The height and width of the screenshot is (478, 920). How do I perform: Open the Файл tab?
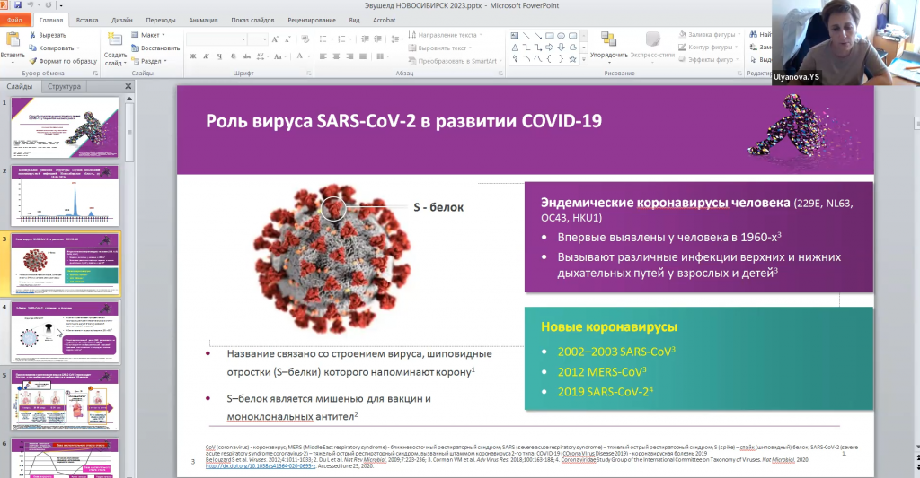click(14, 20)
